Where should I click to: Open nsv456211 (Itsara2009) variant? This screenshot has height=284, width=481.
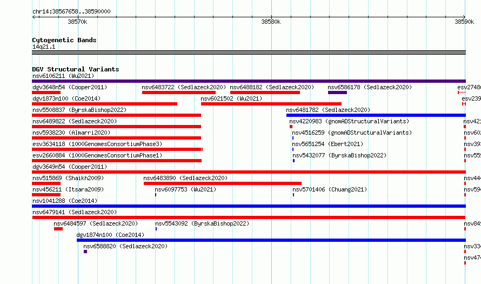(x=68, y=189)
